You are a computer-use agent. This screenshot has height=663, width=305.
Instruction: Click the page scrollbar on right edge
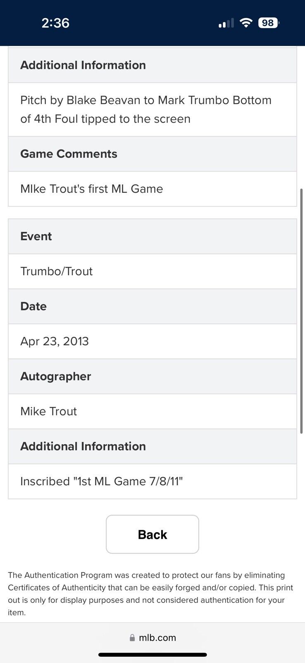(302, 311)
